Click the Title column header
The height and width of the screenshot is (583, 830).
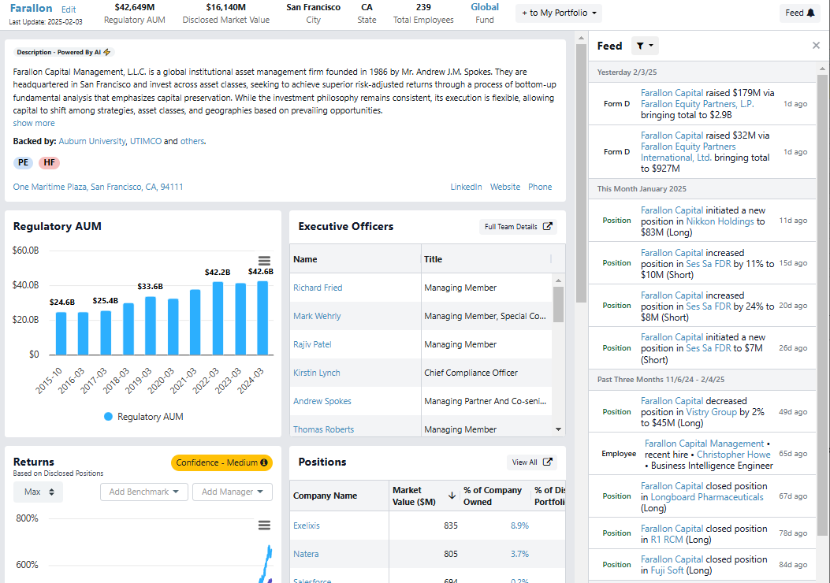(486, 259)
